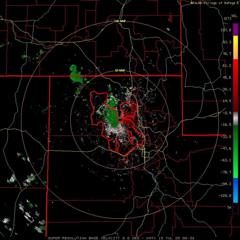
Task: Pick the gray near-zero segment of the color bar
Action: point(235,119)
